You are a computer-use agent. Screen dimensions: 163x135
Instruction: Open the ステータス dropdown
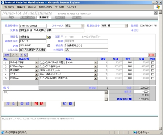(83, 26)
